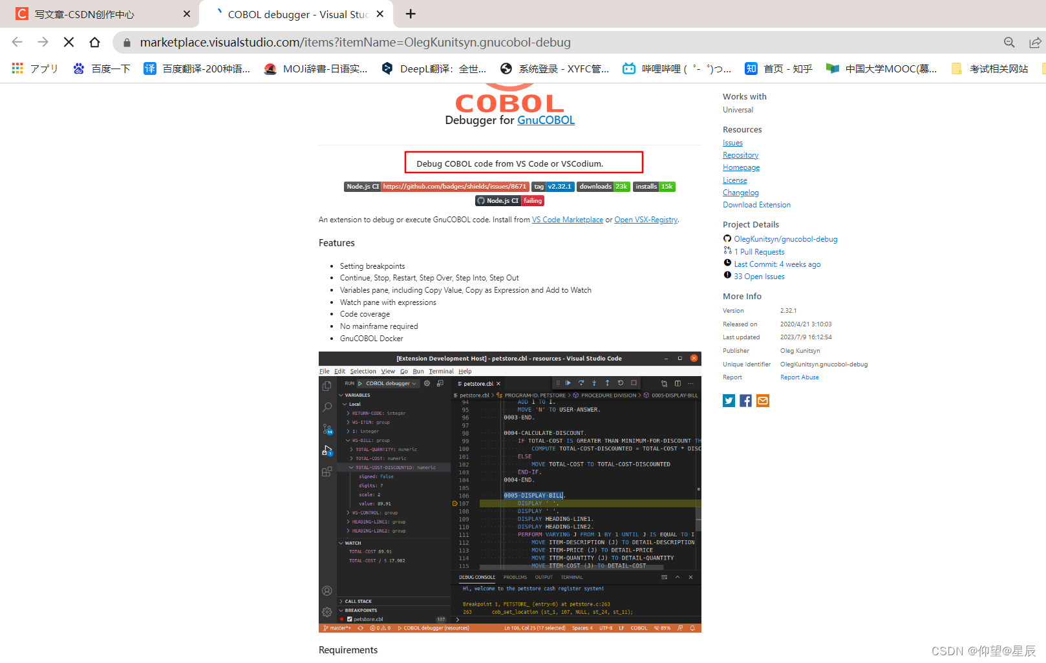Image resolution: width=1046 pixels, height=663 pixels.
Task: Collapse the WS-BILL group in Variables pane
Action: click(347, 440)
